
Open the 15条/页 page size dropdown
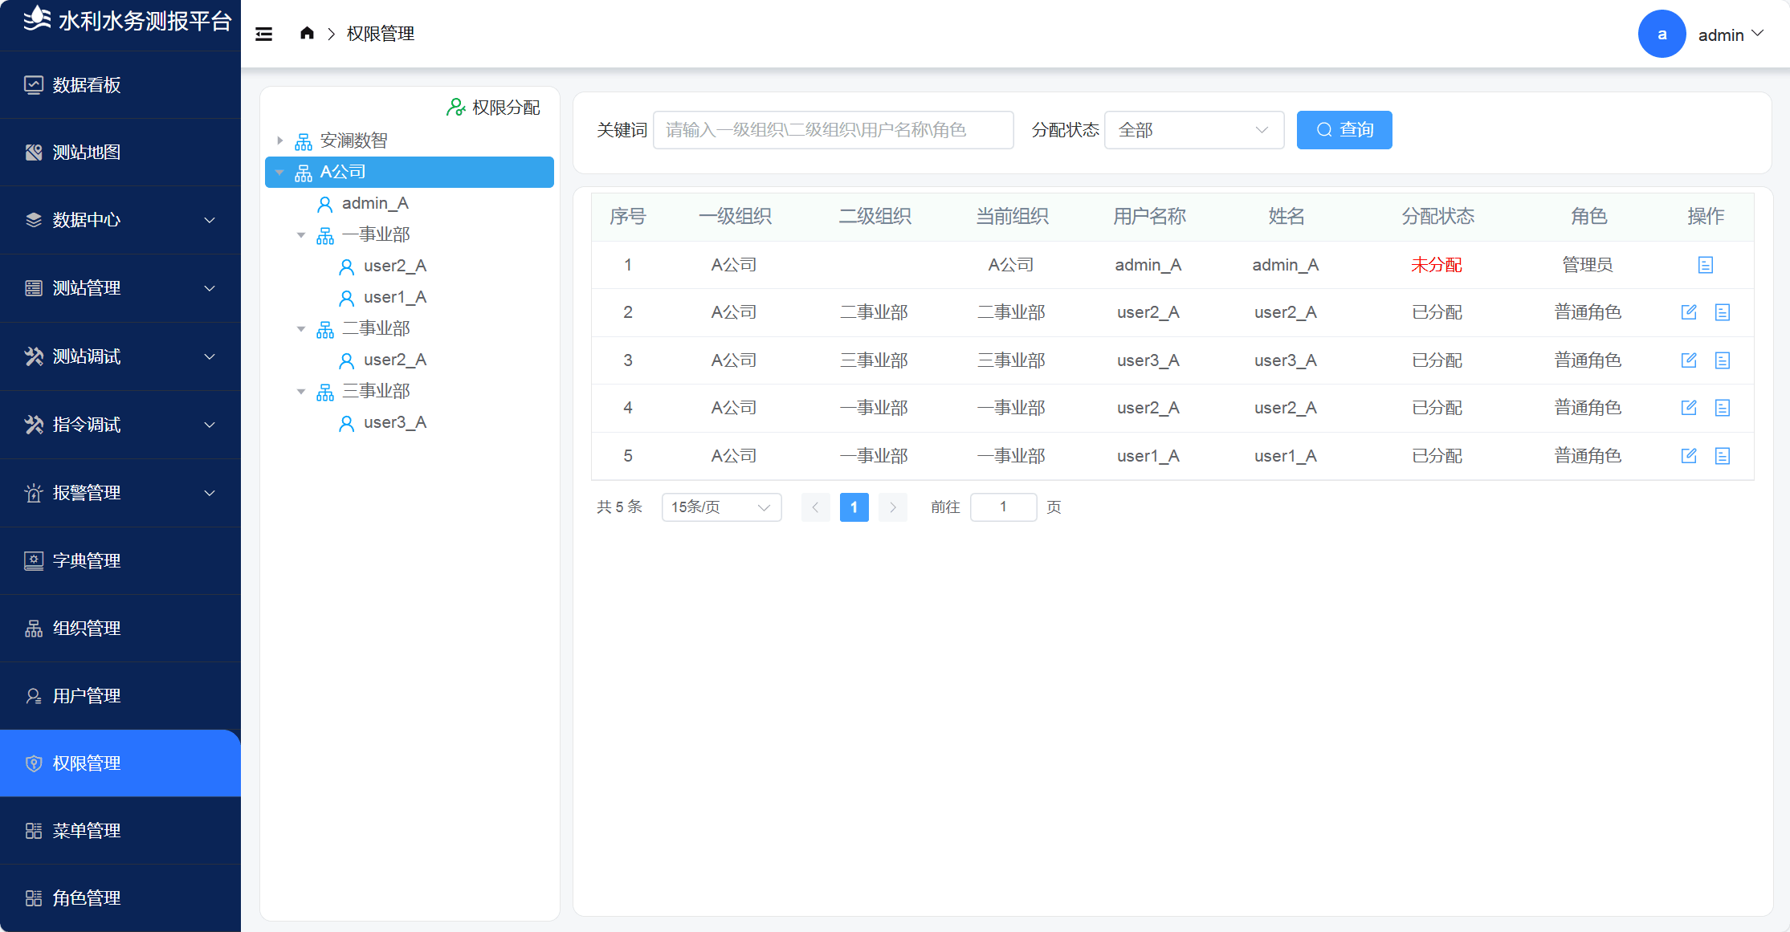coord(720,507)
